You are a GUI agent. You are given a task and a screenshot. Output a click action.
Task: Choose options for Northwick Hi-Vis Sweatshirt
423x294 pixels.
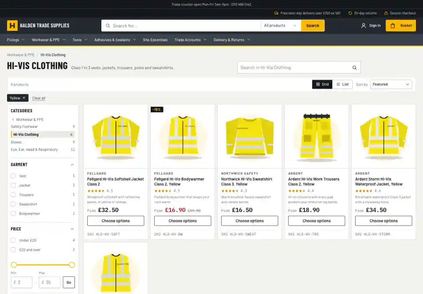coord(249,221)
